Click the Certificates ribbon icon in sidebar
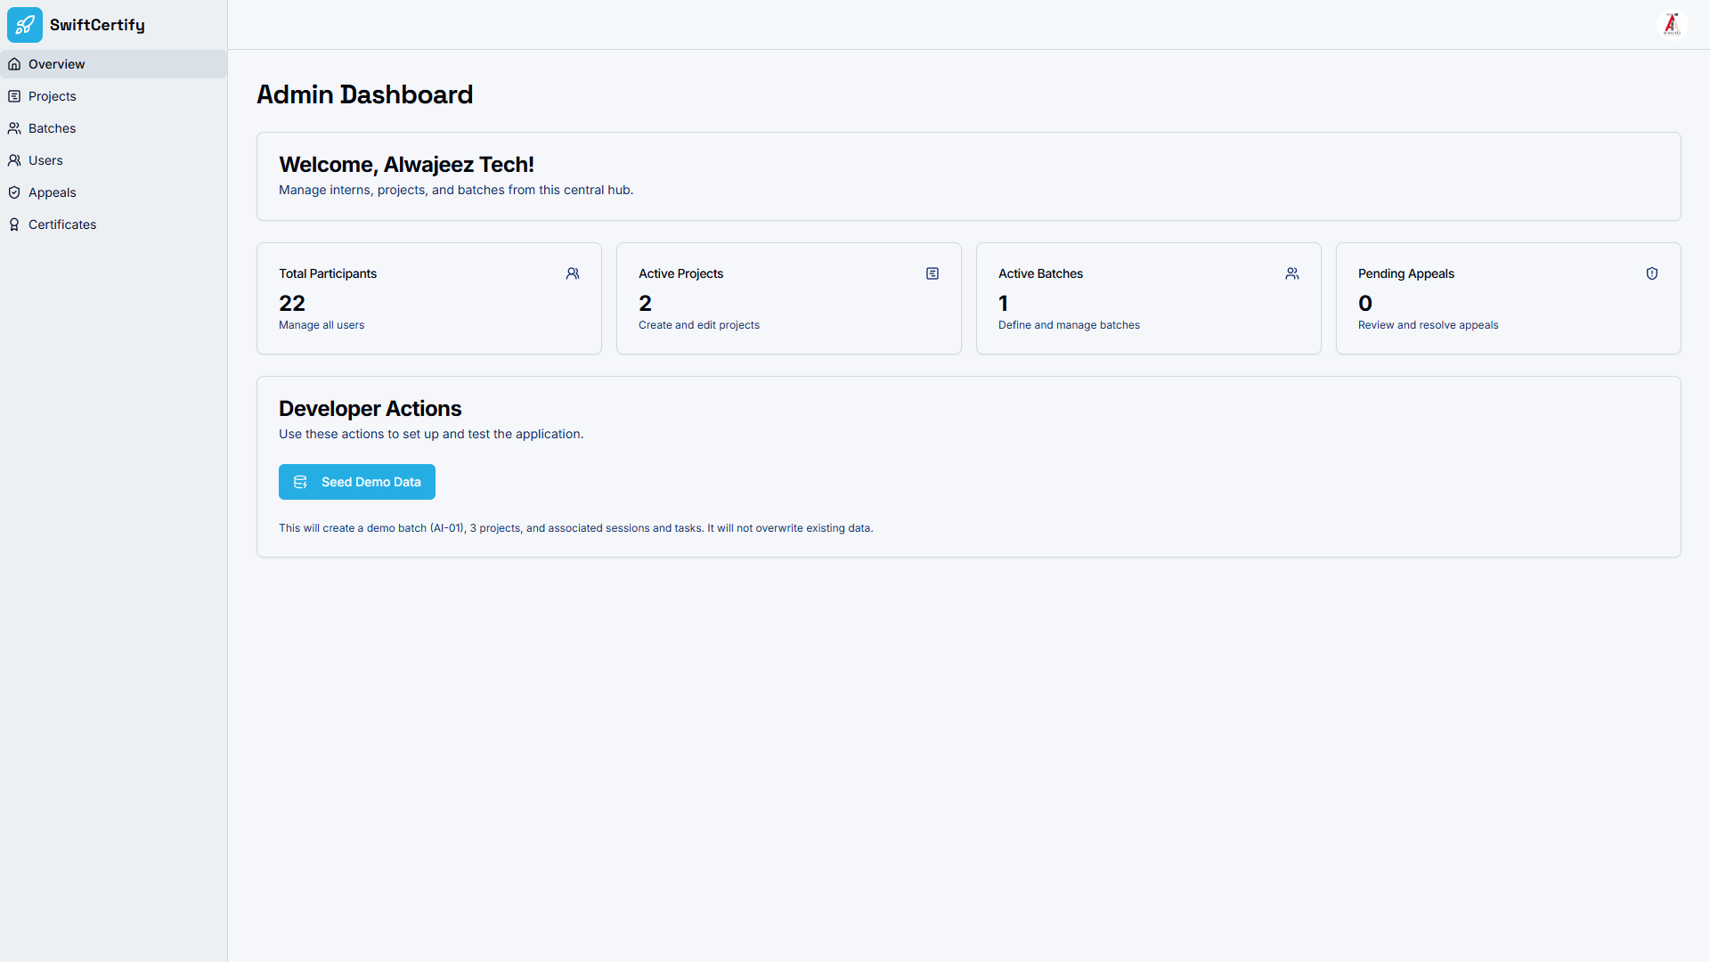The image size is (1710, 962). click(14, 224)
